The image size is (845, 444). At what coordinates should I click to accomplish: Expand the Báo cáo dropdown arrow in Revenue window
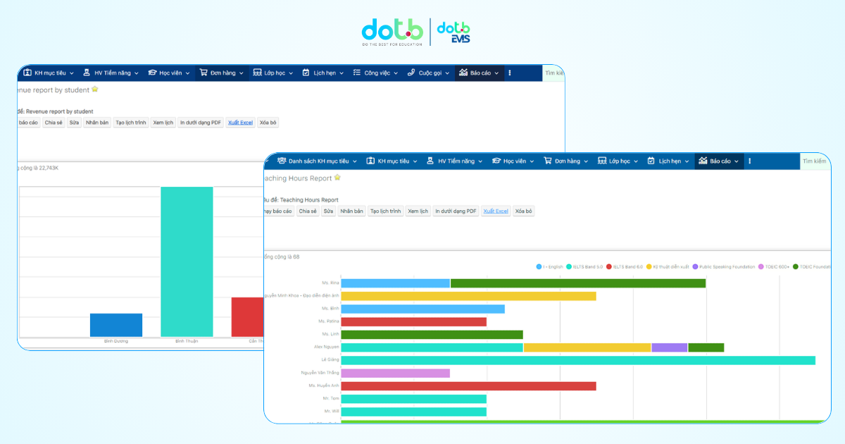click(496, 73)
